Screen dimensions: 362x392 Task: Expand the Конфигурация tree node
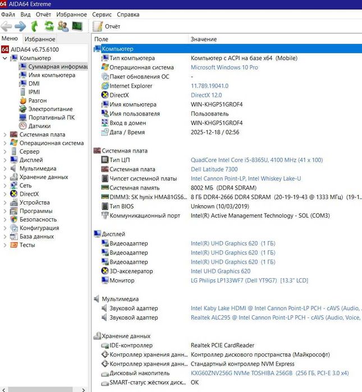[4, 228]
